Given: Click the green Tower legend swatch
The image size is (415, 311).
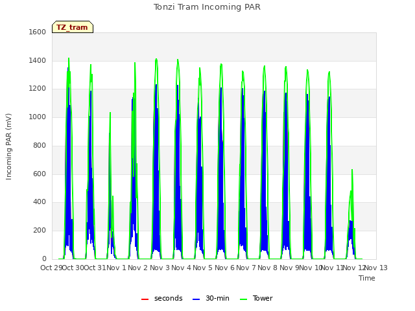Looking at the screenshot, I should click(243, 299).
